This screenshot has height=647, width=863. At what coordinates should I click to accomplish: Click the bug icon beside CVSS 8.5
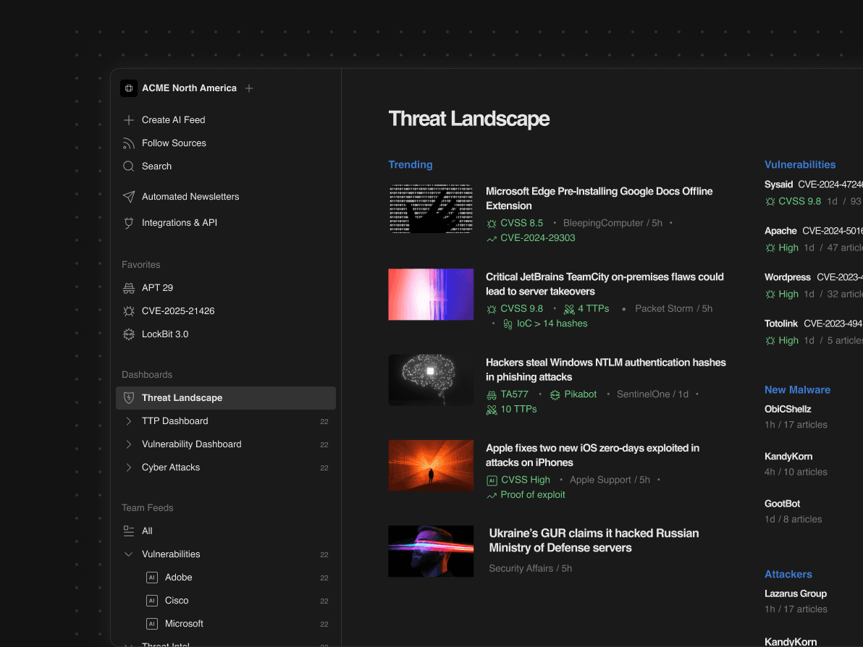coord(492,224)
